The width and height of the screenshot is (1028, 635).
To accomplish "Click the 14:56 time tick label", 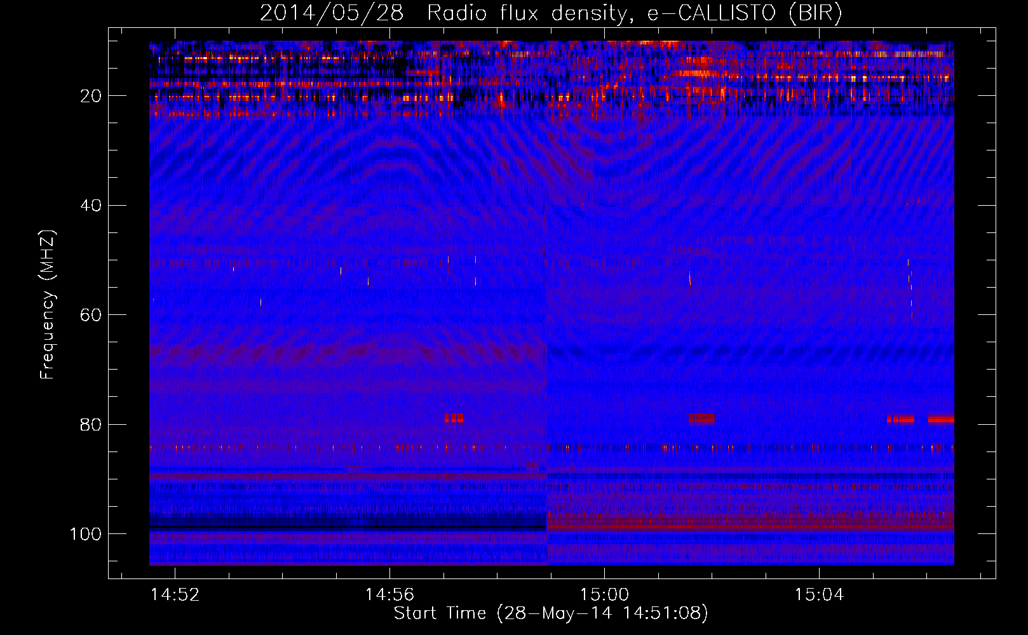I will [389, 594].
